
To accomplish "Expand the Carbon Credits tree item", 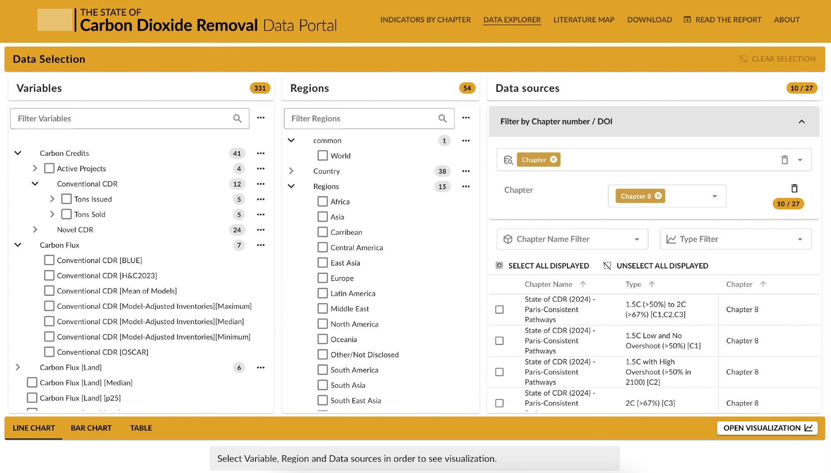I will pos(17,153).
